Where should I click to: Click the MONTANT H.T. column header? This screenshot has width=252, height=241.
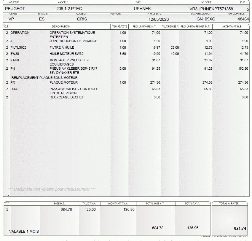coord(232,26)
